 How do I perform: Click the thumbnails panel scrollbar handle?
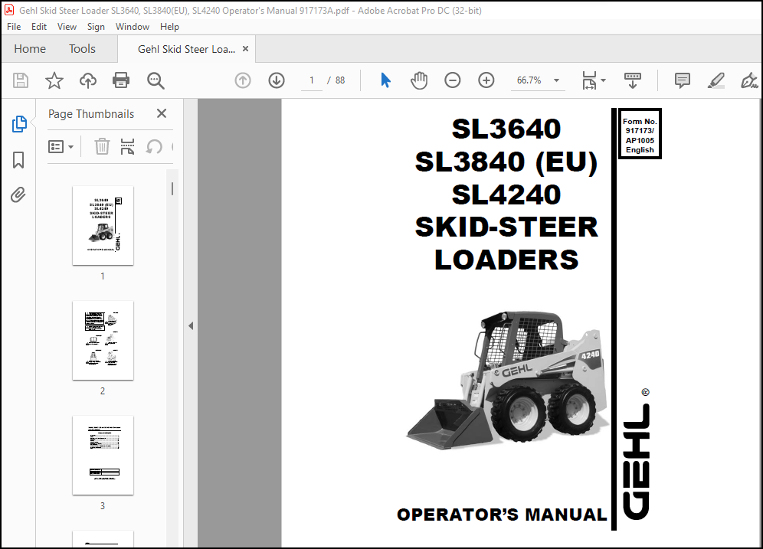pyautogui.click(x=172, y=189)
